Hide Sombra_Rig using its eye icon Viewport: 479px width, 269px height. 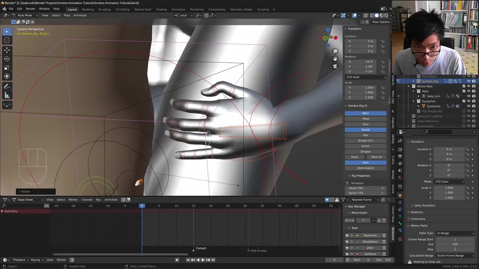pyautogui.click(x=469, y=81)
